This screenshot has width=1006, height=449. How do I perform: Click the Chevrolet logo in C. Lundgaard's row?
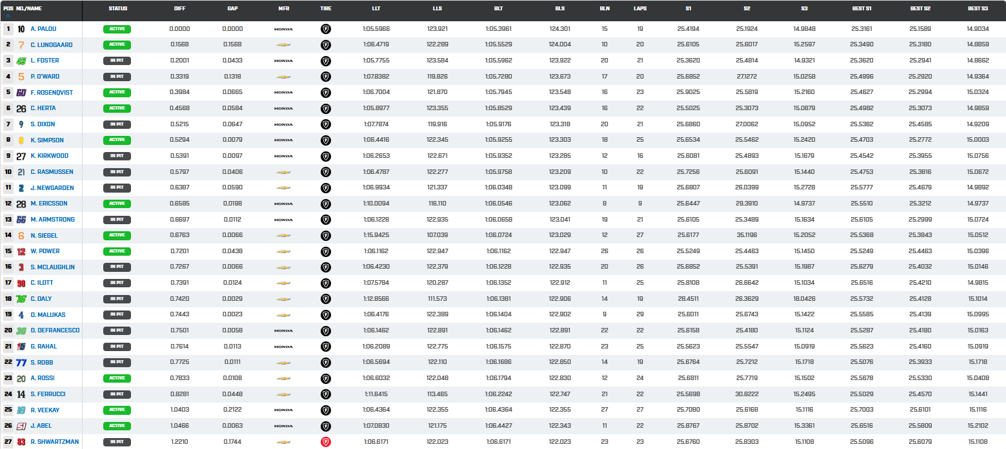click(283, 45)
